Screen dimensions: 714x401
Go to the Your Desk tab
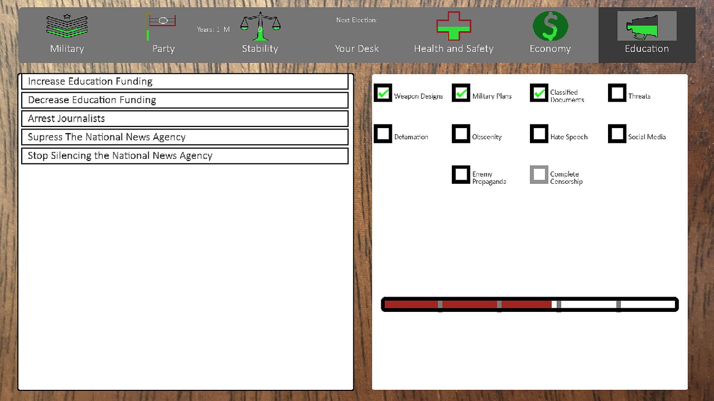pos(357,49)
